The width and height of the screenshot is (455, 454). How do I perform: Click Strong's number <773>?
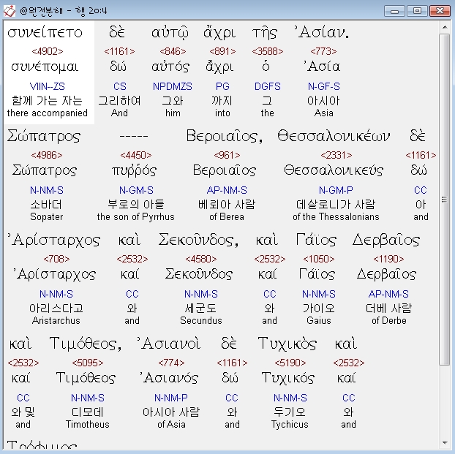pos(323,51)
